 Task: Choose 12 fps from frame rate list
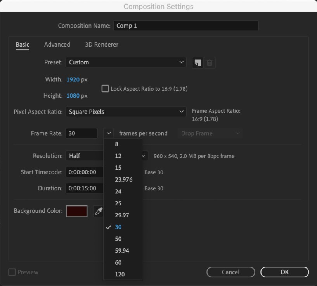(123, 156)
